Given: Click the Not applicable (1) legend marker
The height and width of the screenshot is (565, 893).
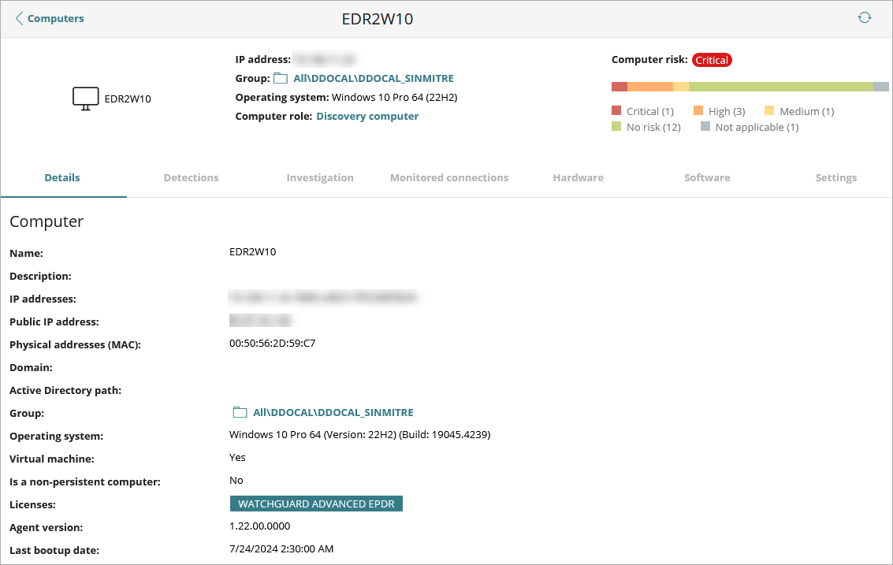Looking at the screenshot, I should tap(704, 127).
